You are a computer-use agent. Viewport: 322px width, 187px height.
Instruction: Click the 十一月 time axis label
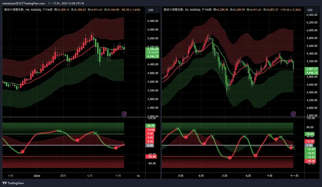pyautogui.click(x=294, y=176)
